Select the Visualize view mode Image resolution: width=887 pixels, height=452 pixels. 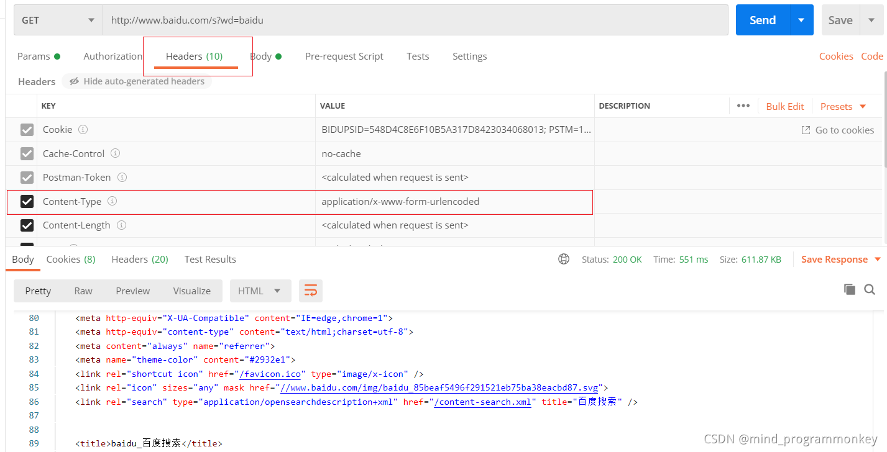tap(192, 291)
